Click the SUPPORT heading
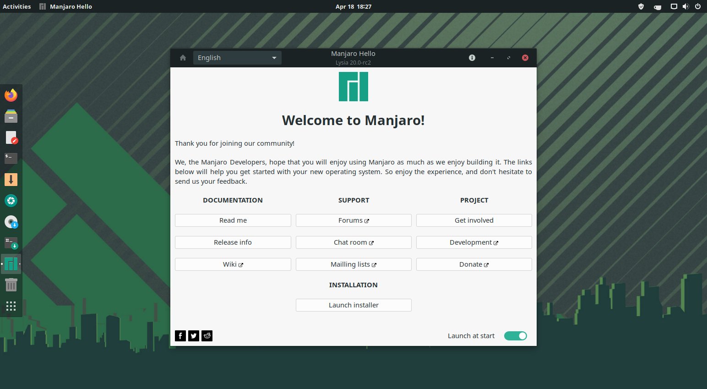Screen dimensions: 707x389 (x=353, y=200)
